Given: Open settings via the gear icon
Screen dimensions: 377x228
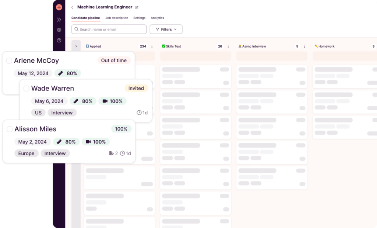Looking at the screenshot, I should coord(59,30).
